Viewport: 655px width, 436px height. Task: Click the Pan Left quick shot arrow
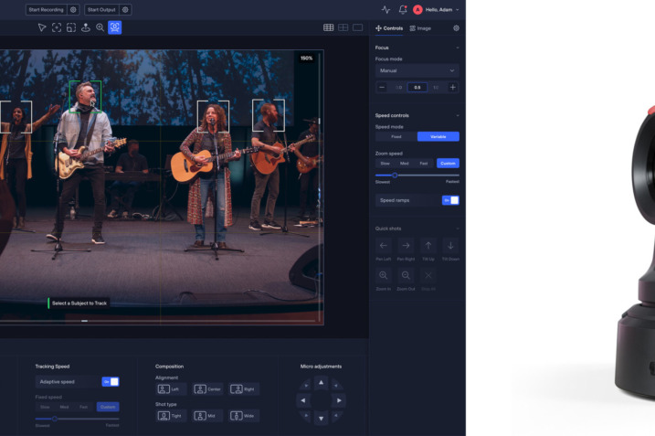384,245
